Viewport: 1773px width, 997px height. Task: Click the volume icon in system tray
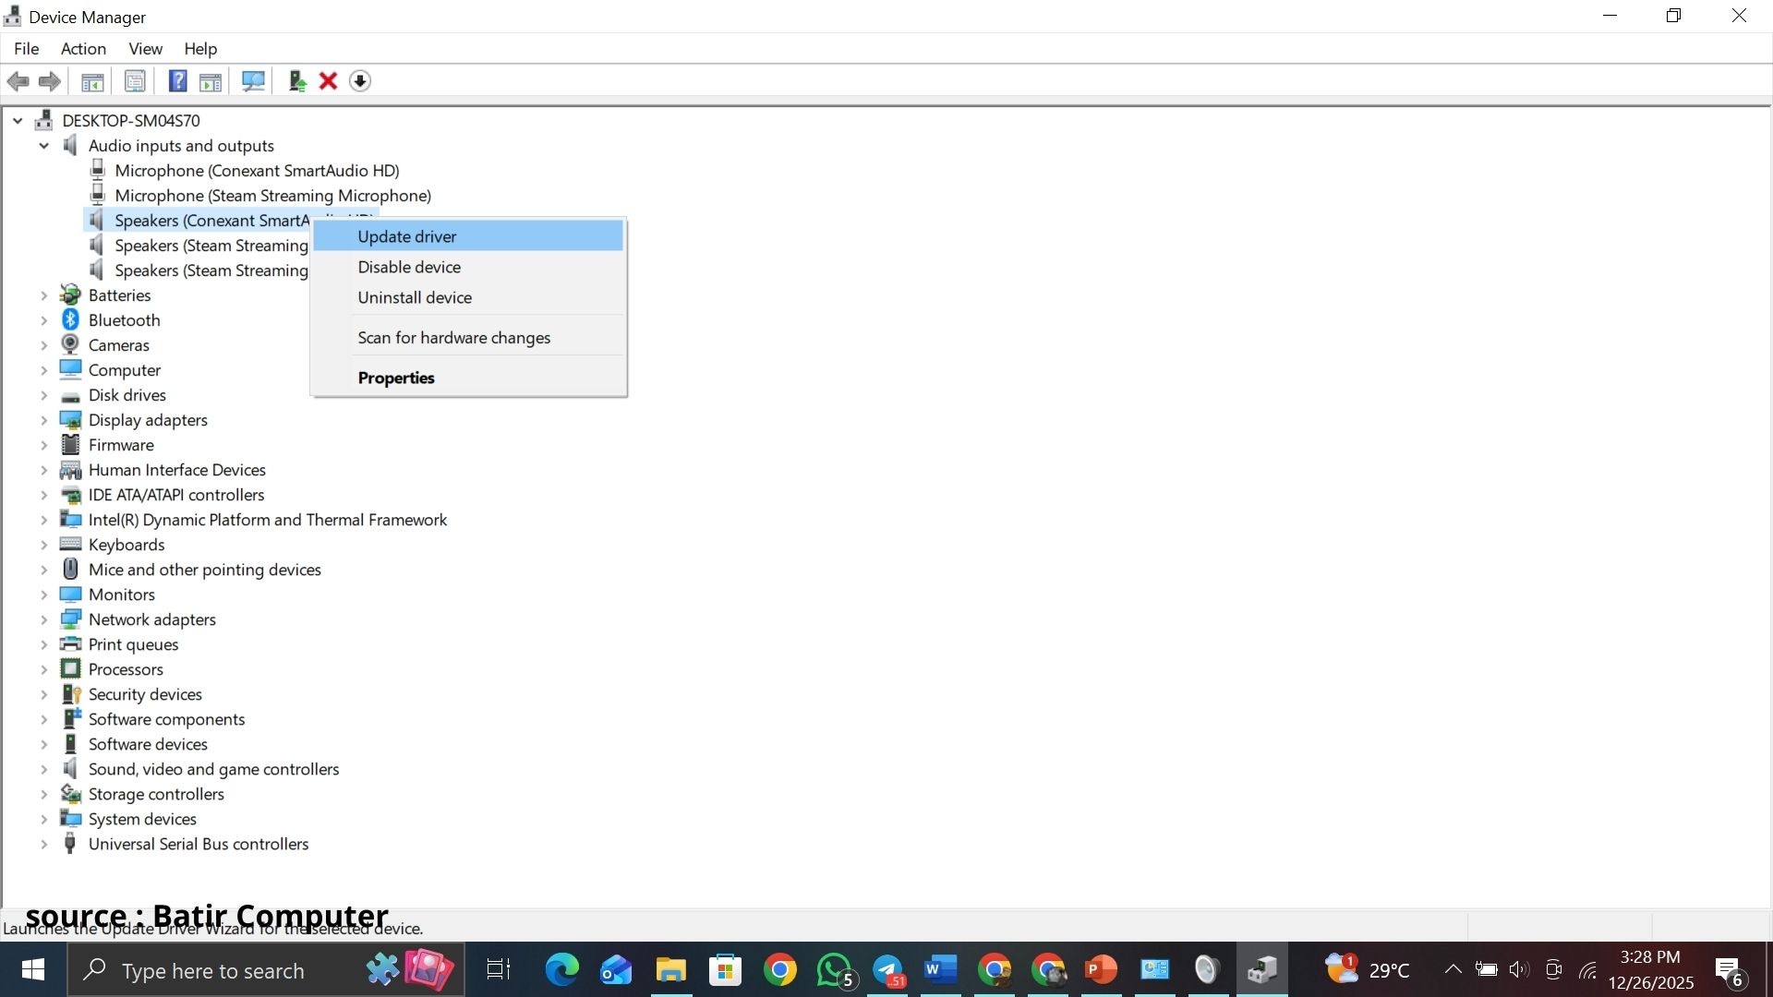tap(1519, 969)
